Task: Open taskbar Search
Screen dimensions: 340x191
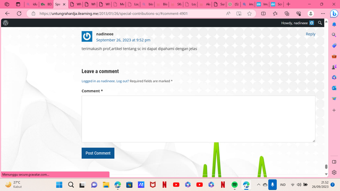Action: click(71, 185)
